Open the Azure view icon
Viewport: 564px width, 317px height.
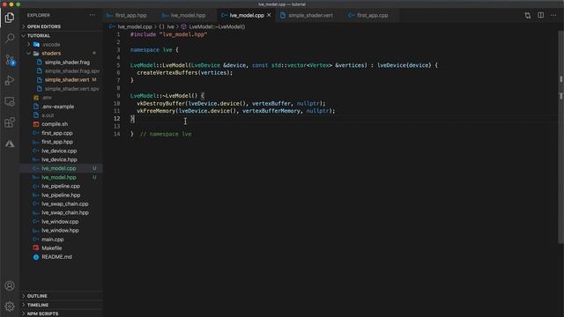pyautogui.click(x=10, y=144)
